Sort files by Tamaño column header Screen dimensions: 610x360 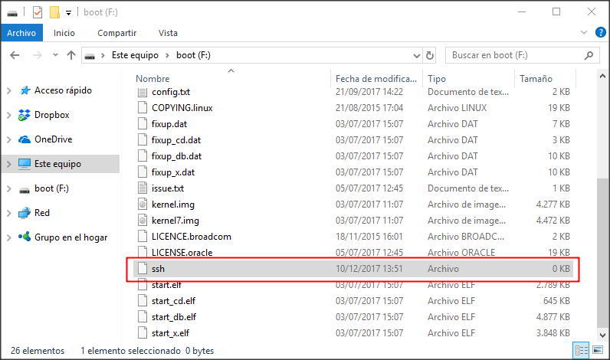pyautogui.click(x=535, y=79)
